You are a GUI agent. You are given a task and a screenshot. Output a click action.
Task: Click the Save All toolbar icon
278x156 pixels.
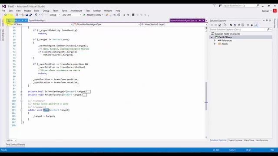point(31,15)
